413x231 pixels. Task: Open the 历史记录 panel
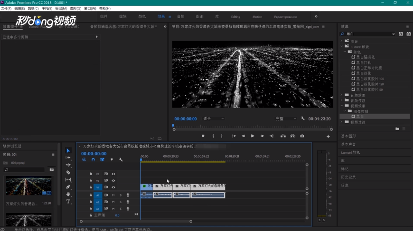[348, 177]
